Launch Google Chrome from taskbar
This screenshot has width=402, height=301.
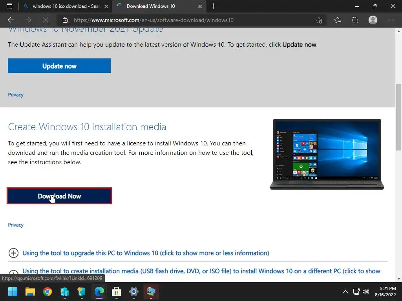48,292
